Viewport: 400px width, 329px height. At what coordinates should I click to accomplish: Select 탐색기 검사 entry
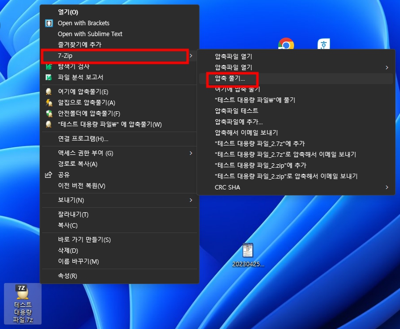click(x=119, y=67)
